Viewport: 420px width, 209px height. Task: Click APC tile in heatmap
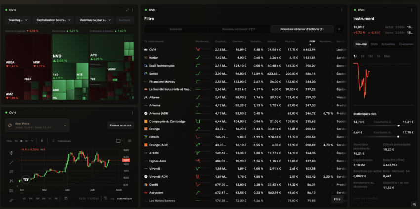pos(107,47)
